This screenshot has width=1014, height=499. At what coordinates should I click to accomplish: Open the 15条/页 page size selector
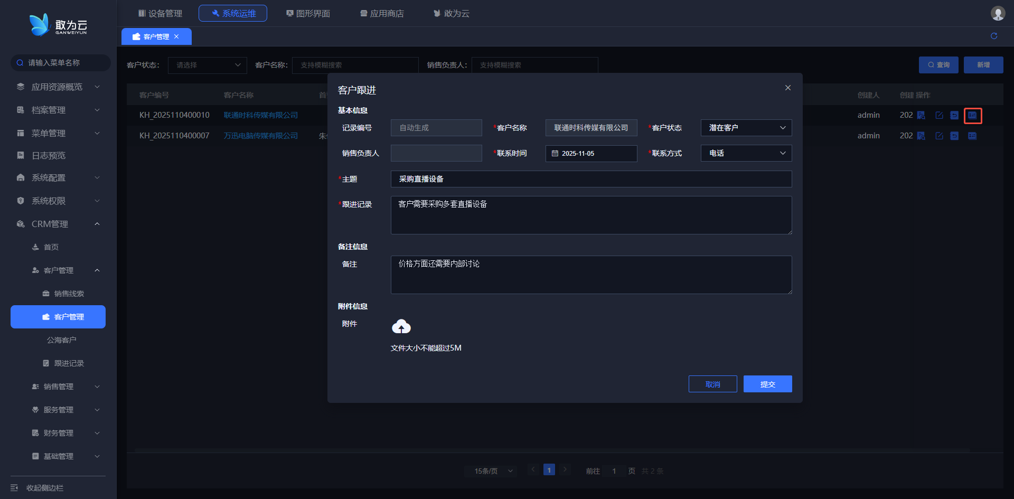pyautogui.click(x=493, y=470)
